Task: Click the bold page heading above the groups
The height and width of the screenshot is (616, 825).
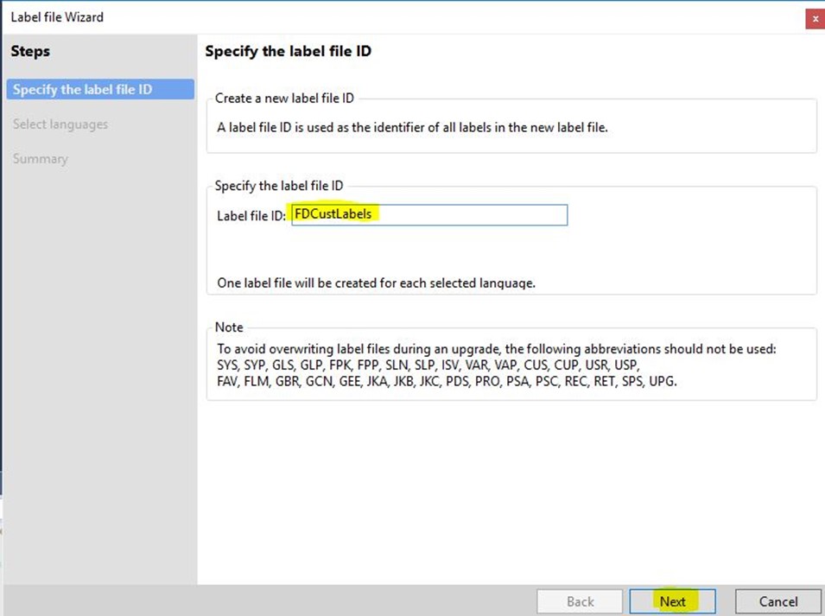Action: (x=288, y=52)
